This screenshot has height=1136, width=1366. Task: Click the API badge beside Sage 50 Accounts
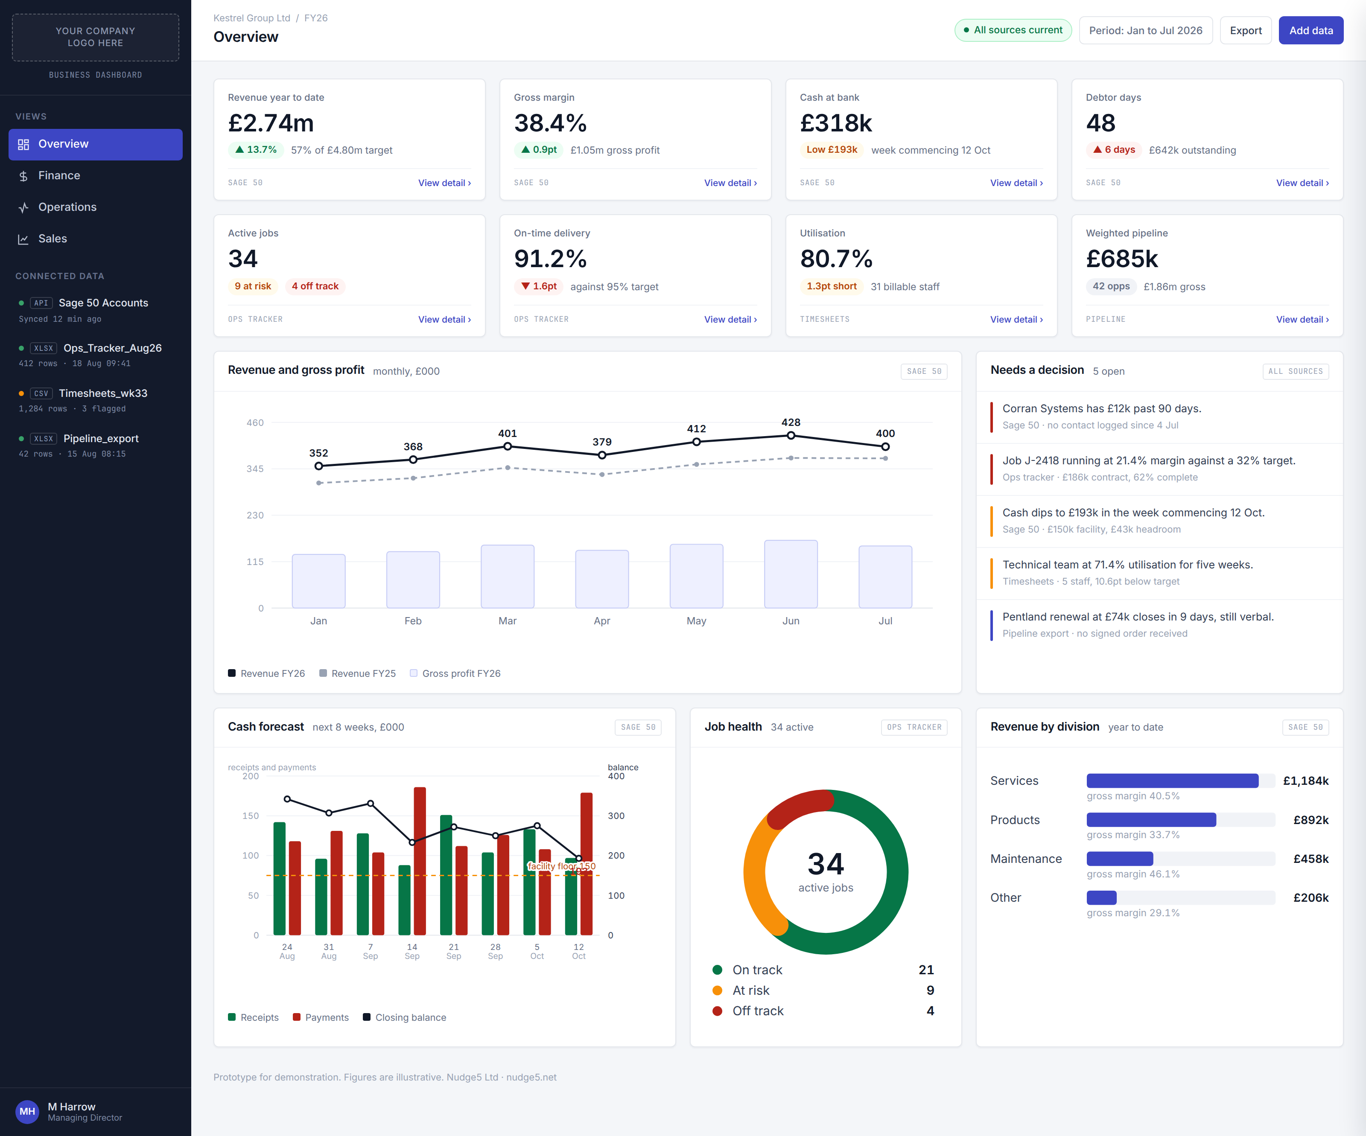[41, 303]
